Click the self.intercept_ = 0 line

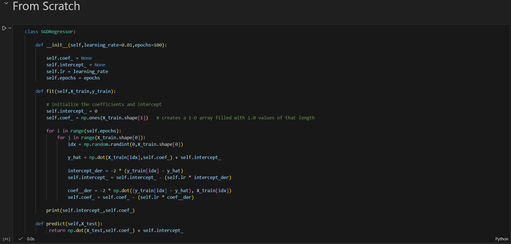click(72, 111)
